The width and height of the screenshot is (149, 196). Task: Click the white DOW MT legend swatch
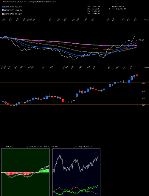point(3,10)
